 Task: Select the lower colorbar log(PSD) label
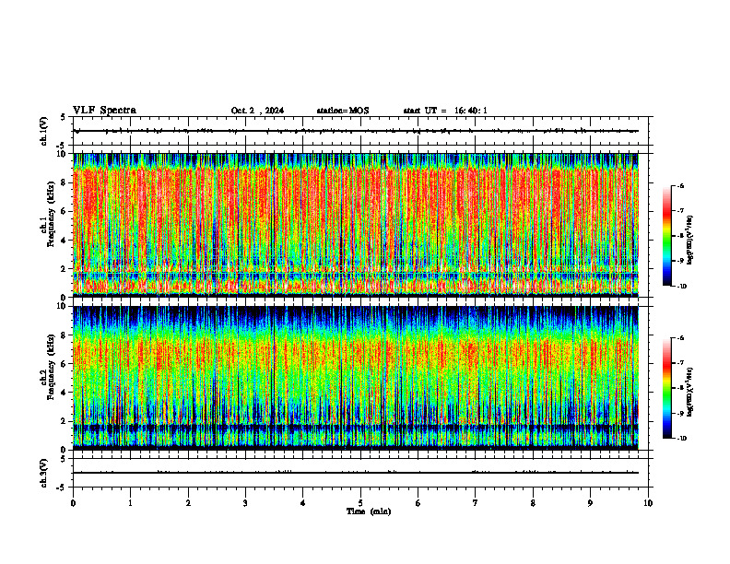point(690,392)
